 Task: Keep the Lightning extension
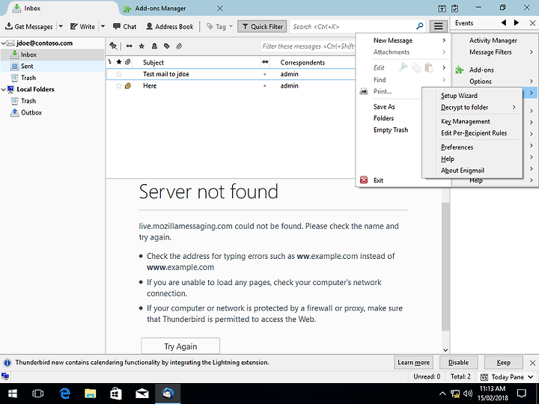(x=503, y=362)
